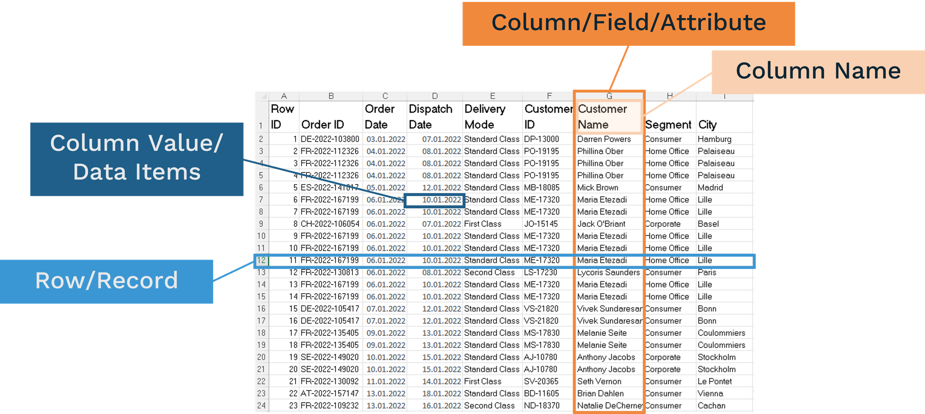Select the city 'Hamburg'
925x414 pixels.
click(724, 139)
